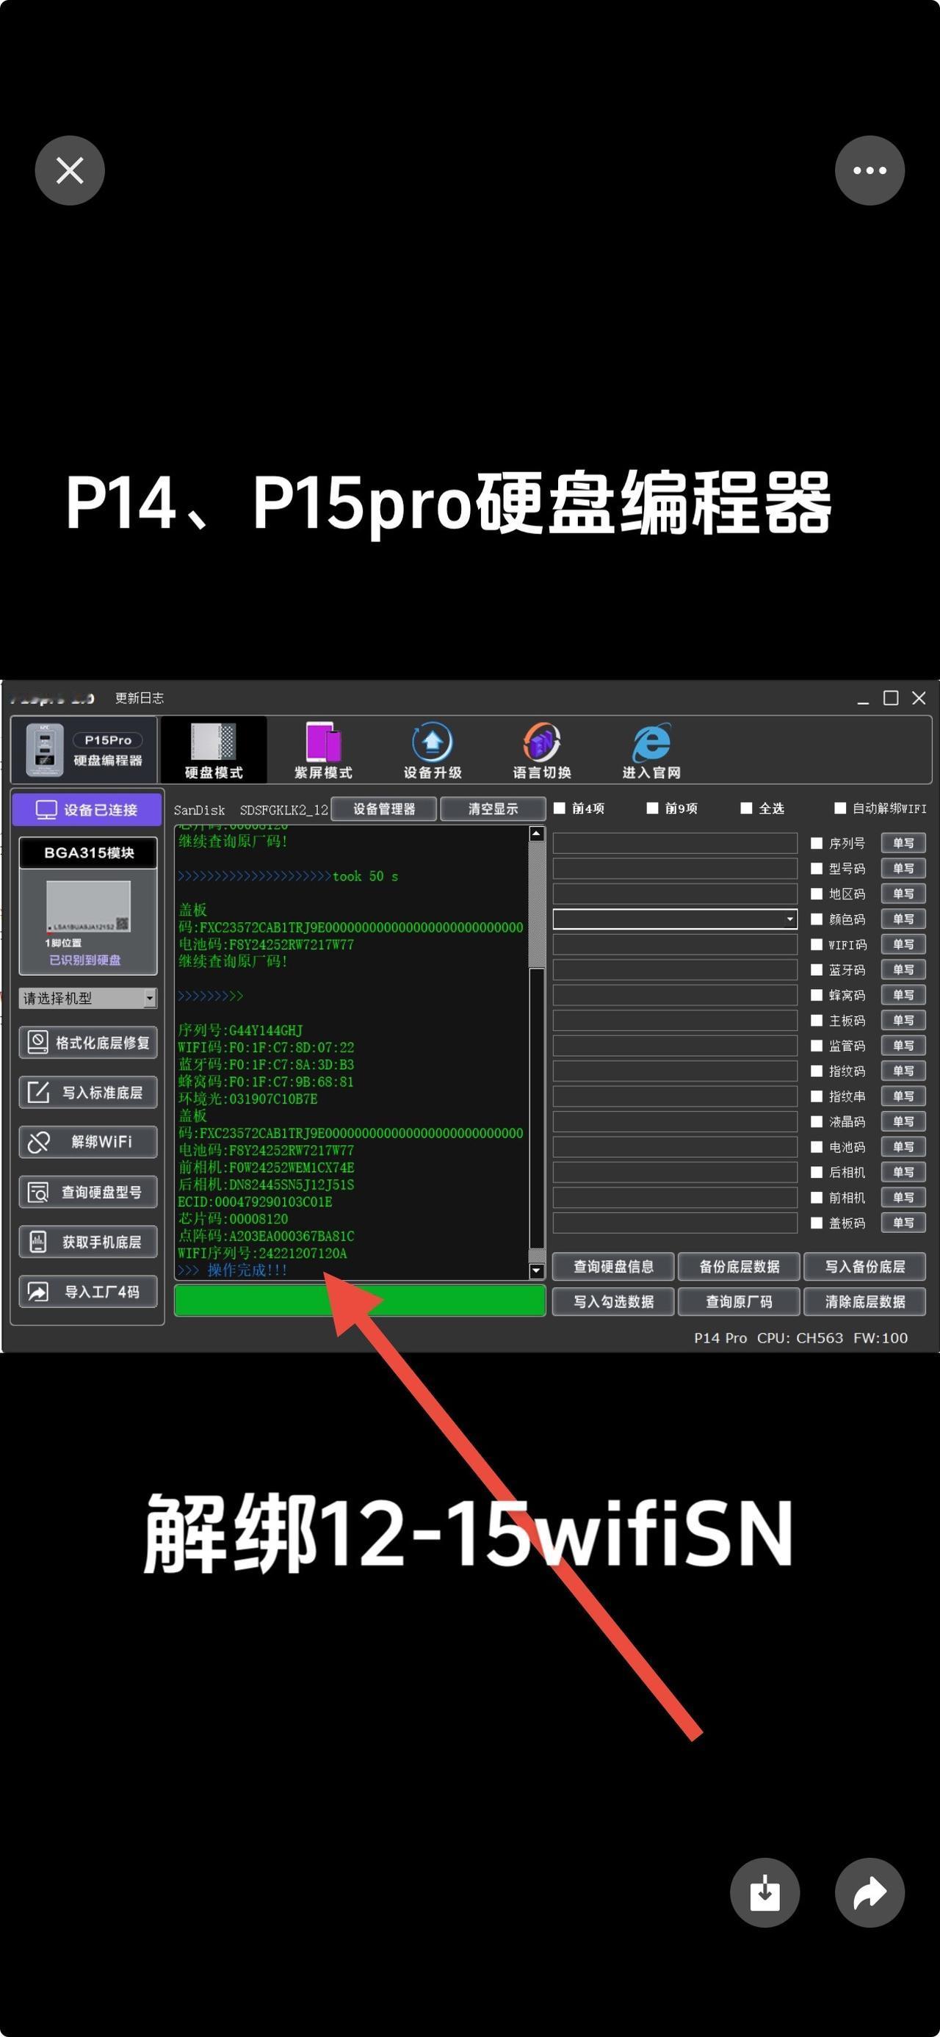
Task: Click 导入工厂4码 button
Action: pos(87,1292)
